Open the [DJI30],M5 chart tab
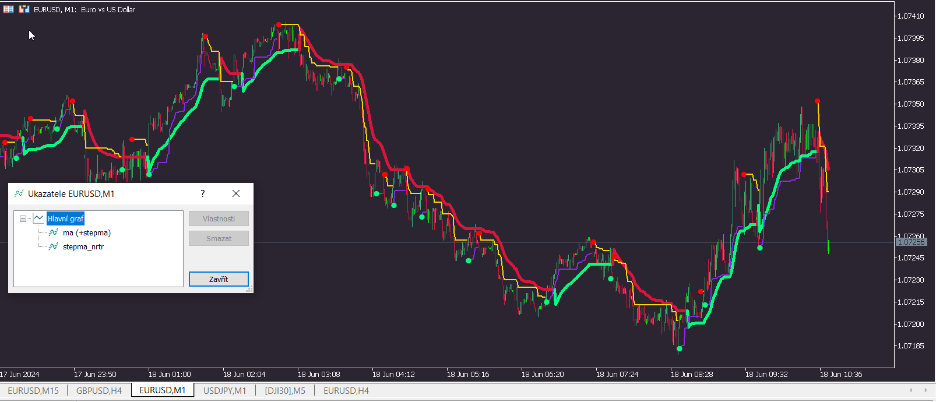The height and width of the screenshot is (402, 936). pos(285,390)
